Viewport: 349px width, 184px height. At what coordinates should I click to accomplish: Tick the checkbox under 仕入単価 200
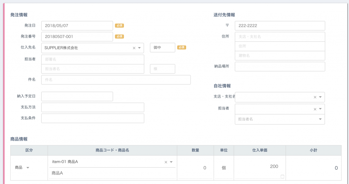(283, 176)
